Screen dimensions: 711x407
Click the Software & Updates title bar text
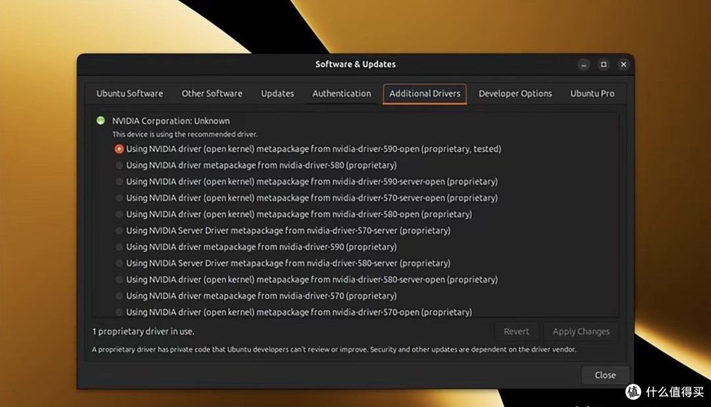point(355,64)
